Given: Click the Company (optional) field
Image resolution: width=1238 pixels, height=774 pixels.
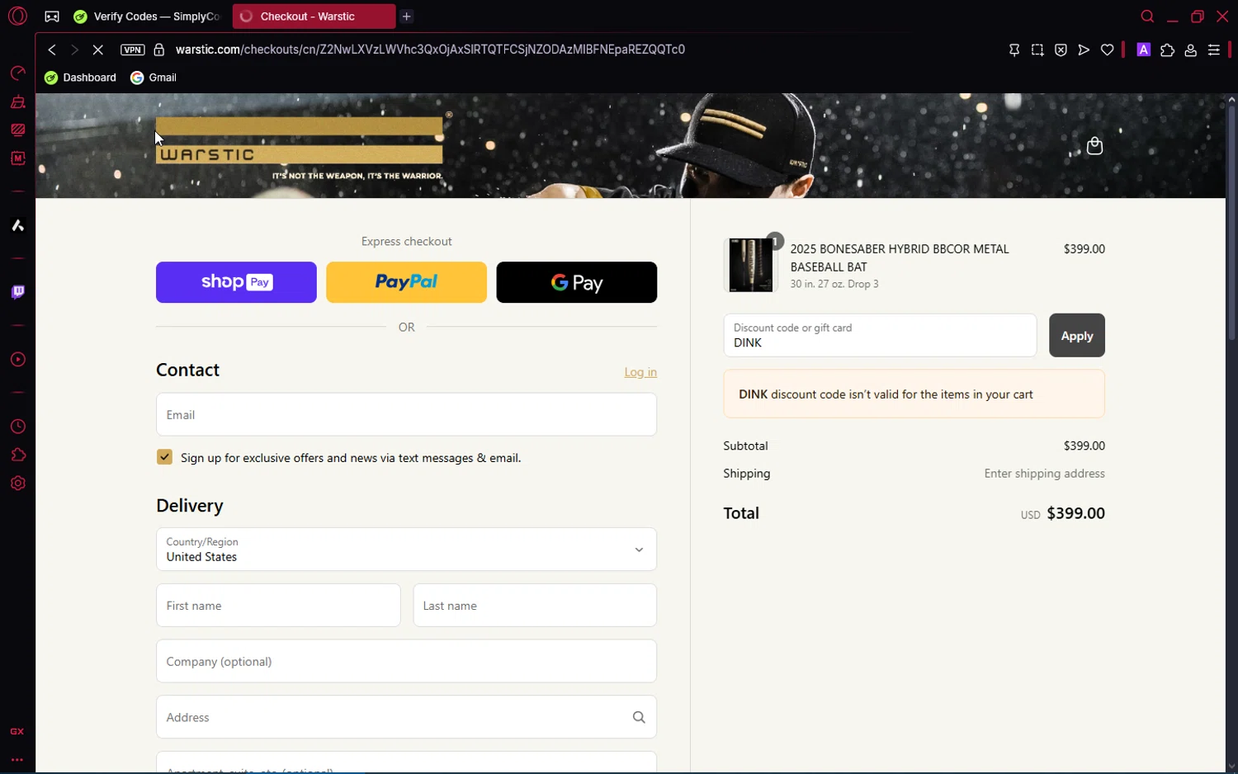Looking at the screenshot, I should [x=406, y=661].
